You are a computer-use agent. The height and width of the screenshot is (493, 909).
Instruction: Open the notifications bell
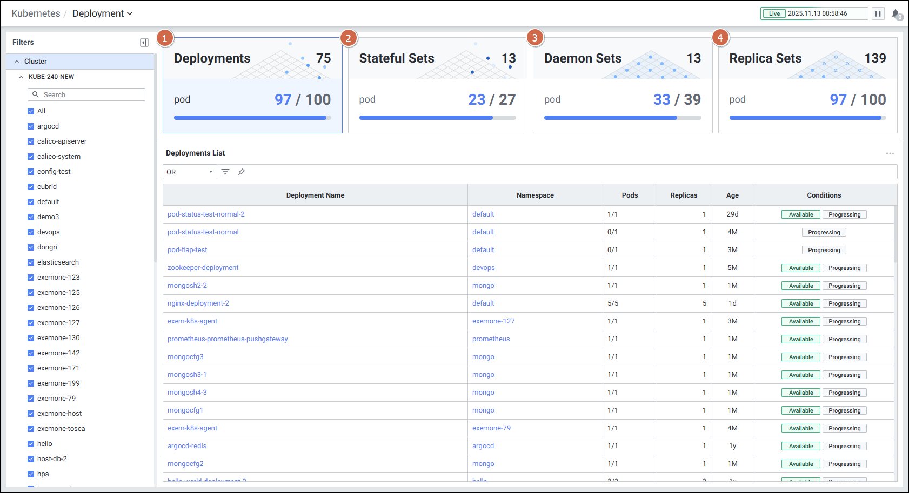(895, 14)
